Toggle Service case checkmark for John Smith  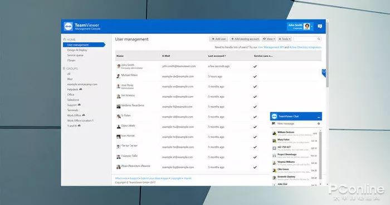[255, 67]
